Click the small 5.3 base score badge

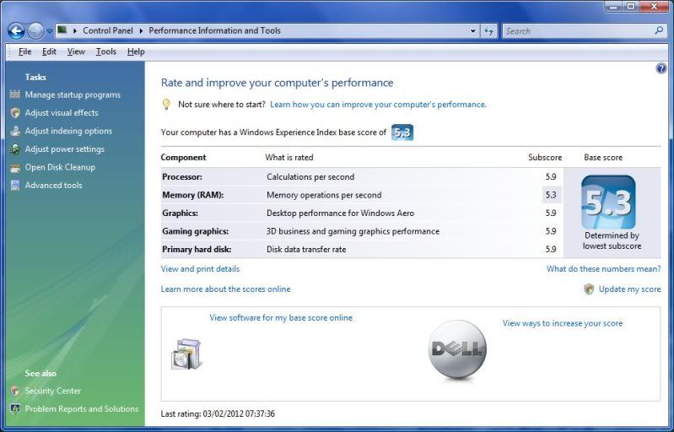point(402,132)
